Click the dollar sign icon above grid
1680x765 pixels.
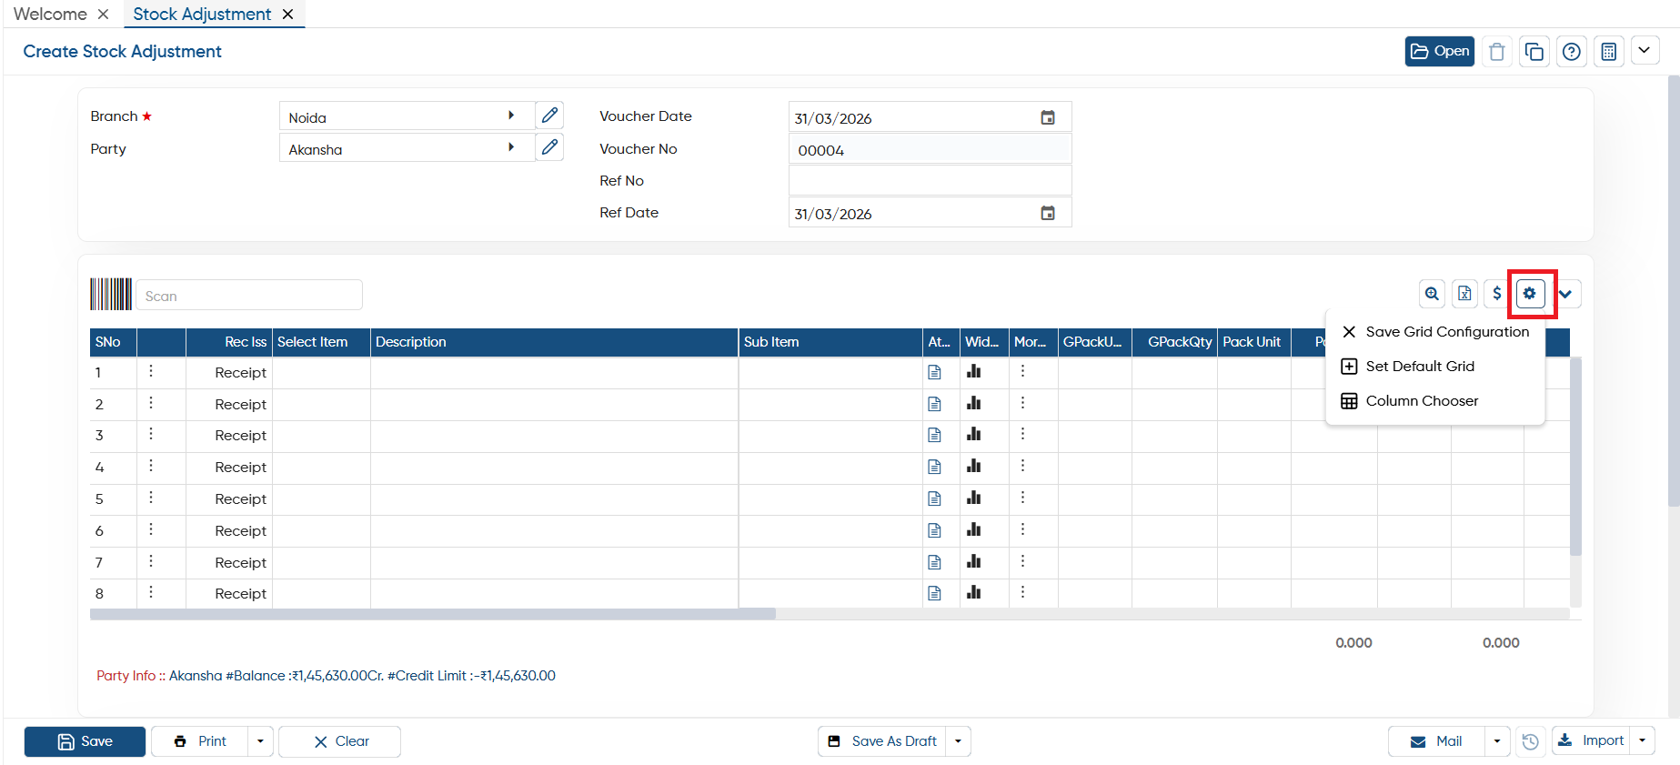[1497, 294]
